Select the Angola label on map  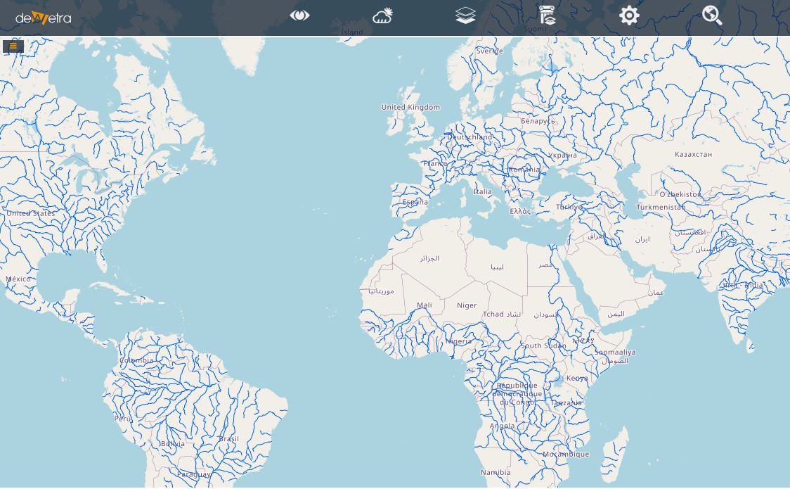[x=502, y=426]
